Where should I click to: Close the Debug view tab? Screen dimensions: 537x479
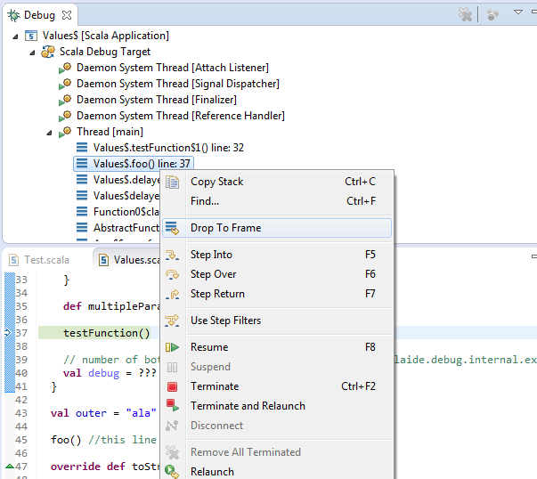[68, 15]
